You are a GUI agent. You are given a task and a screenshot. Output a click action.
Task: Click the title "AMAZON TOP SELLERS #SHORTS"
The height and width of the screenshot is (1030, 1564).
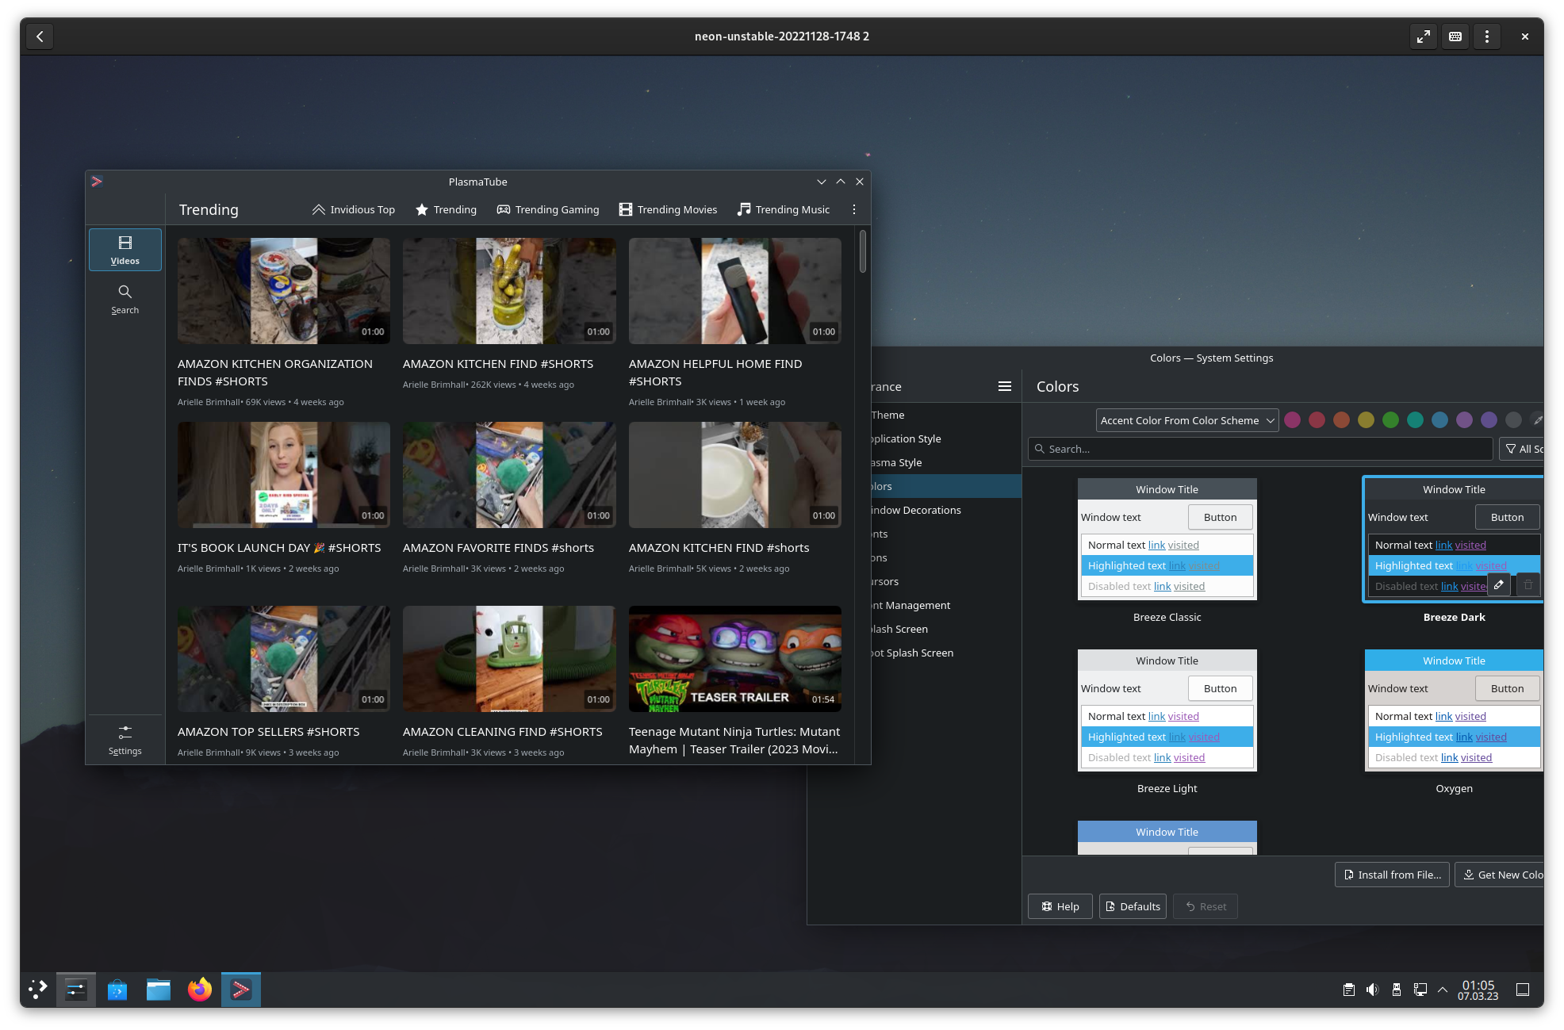(x=268, y=732)
